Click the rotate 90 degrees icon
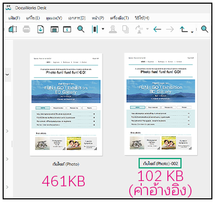 139,29
